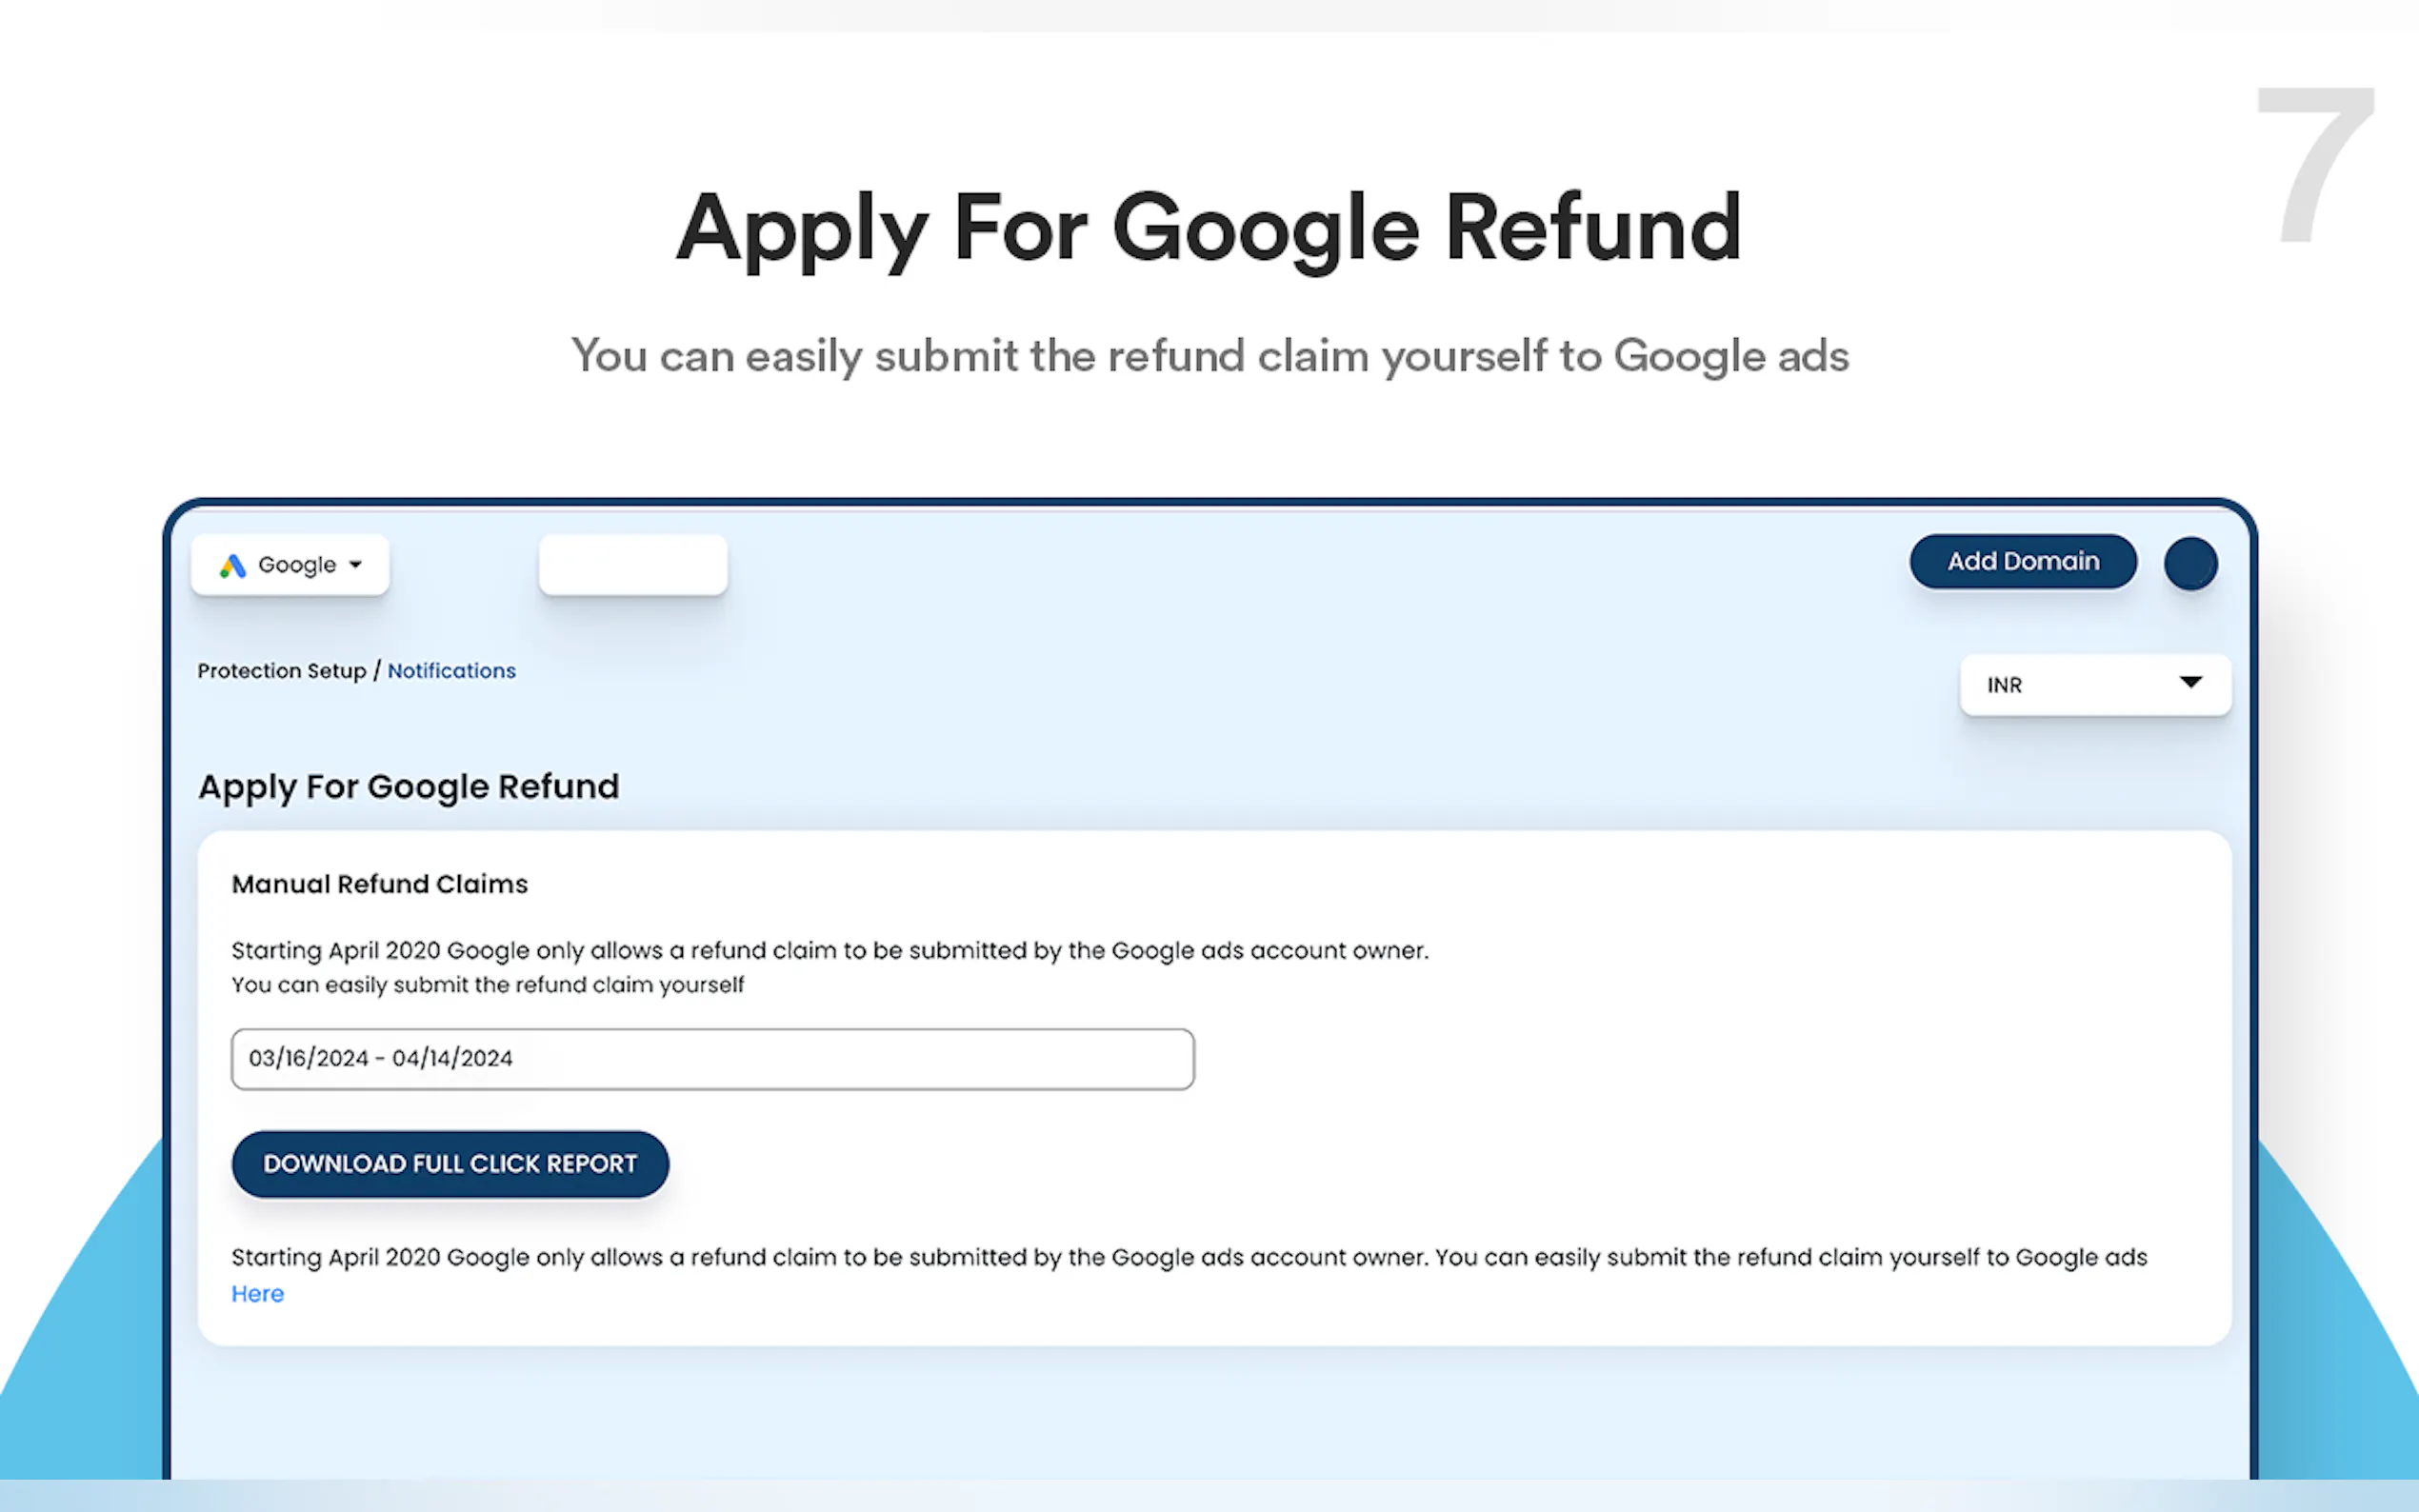Click the 03/16/2024 - 04/14/2024 date range field
Screen dimensions: 2419x1512
(712, 1059)
